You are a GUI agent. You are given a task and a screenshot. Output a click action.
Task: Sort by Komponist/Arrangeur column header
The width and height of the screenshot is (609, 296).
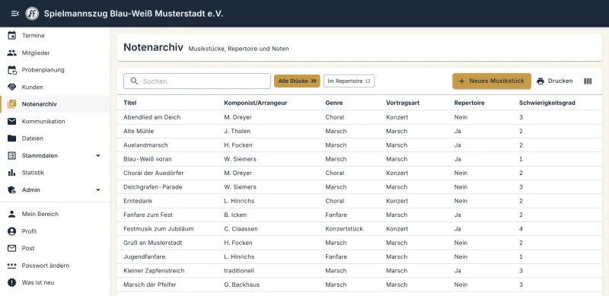click(x=255, y=103)
